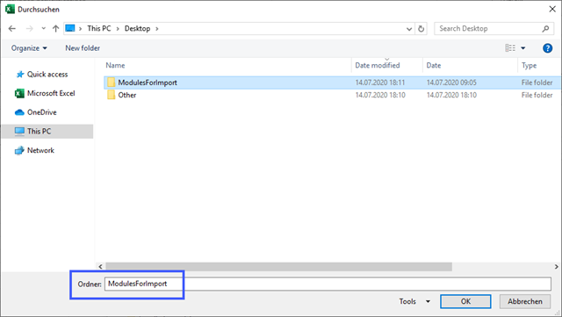
Task: Expand the address bar history dropdown
Action: (x=409, y=29)
